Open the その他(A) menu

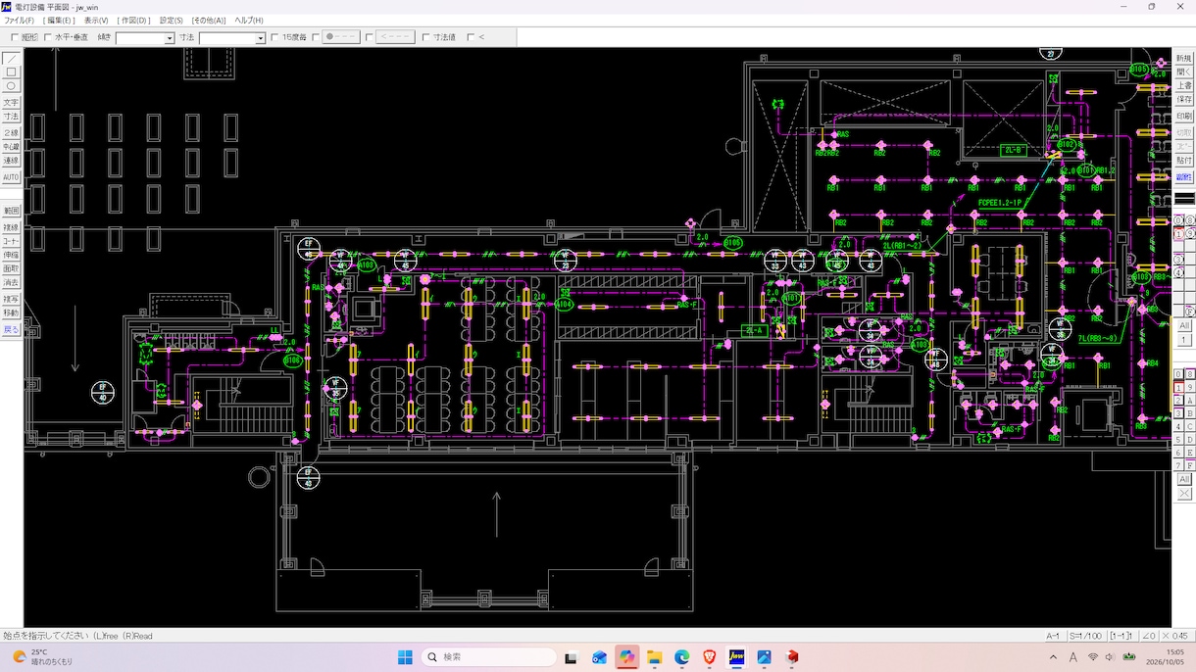(209, 21)
